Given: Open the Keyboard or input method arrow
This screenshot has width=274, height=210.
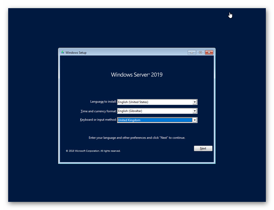Looking at the screenshot, I should click(195, 120).
